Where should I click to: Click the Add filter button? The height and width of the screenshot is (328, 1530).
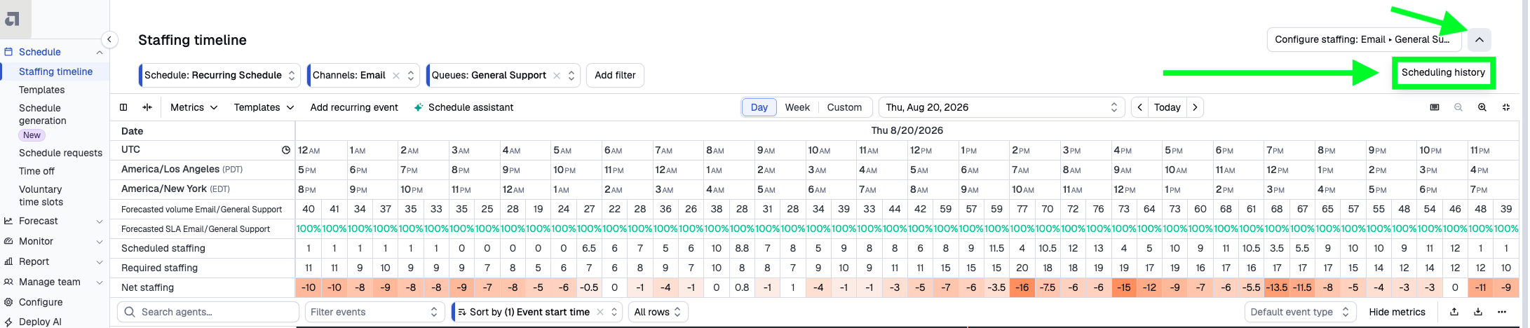tap(615, 75)
